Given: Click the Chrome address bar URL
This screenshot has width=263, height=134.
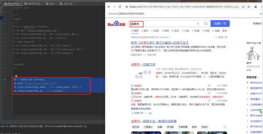Looking at the screenshot, I should pos(184,7).
